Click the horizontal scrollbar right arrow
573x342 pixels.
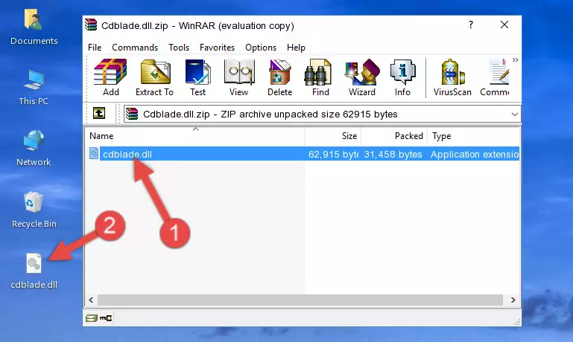coord(513,300)
